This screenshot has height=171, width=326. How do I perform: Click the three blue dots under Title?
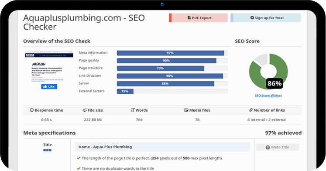coord(48,150)
